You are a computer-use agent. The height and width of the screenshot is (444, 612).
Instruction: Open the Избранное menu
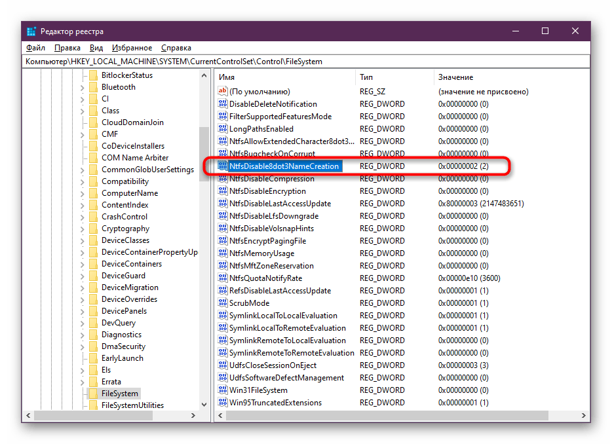click(x=132, y=48)
